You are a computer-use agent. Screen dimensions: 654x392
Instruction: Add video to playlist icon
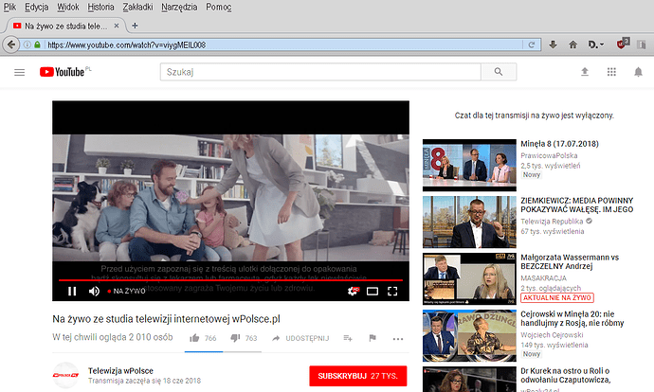(348, 338)
